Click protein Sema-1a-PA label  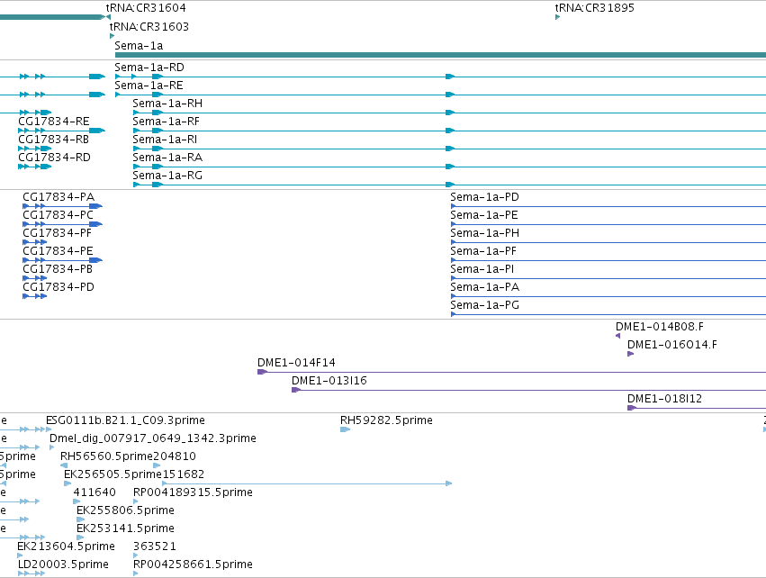point(484,287)
